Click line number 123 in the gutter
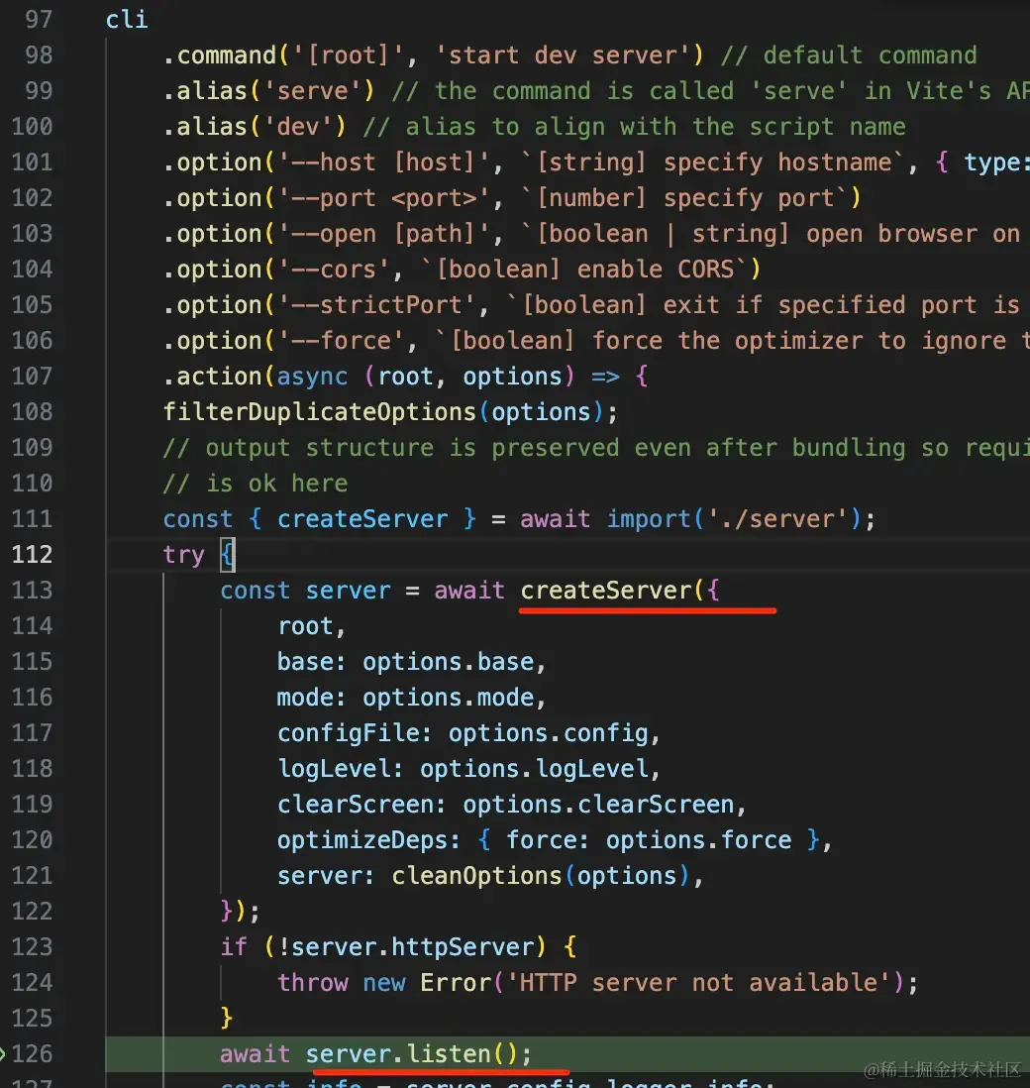 tap(32, 947)
